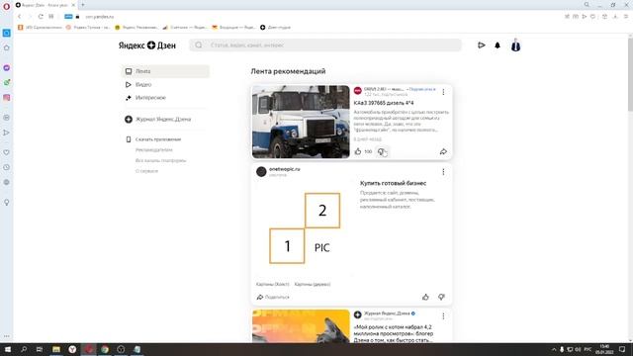Dislike the onetwopic.ru ad card
The width and height of the screenshot is (633, 356).
click(x=441, y=297)
